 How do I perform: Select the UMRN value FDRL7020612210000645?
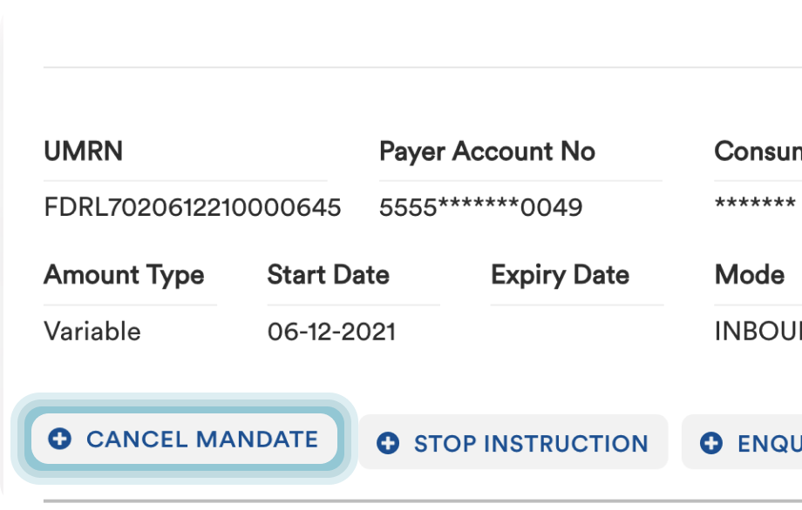(193, 208)
